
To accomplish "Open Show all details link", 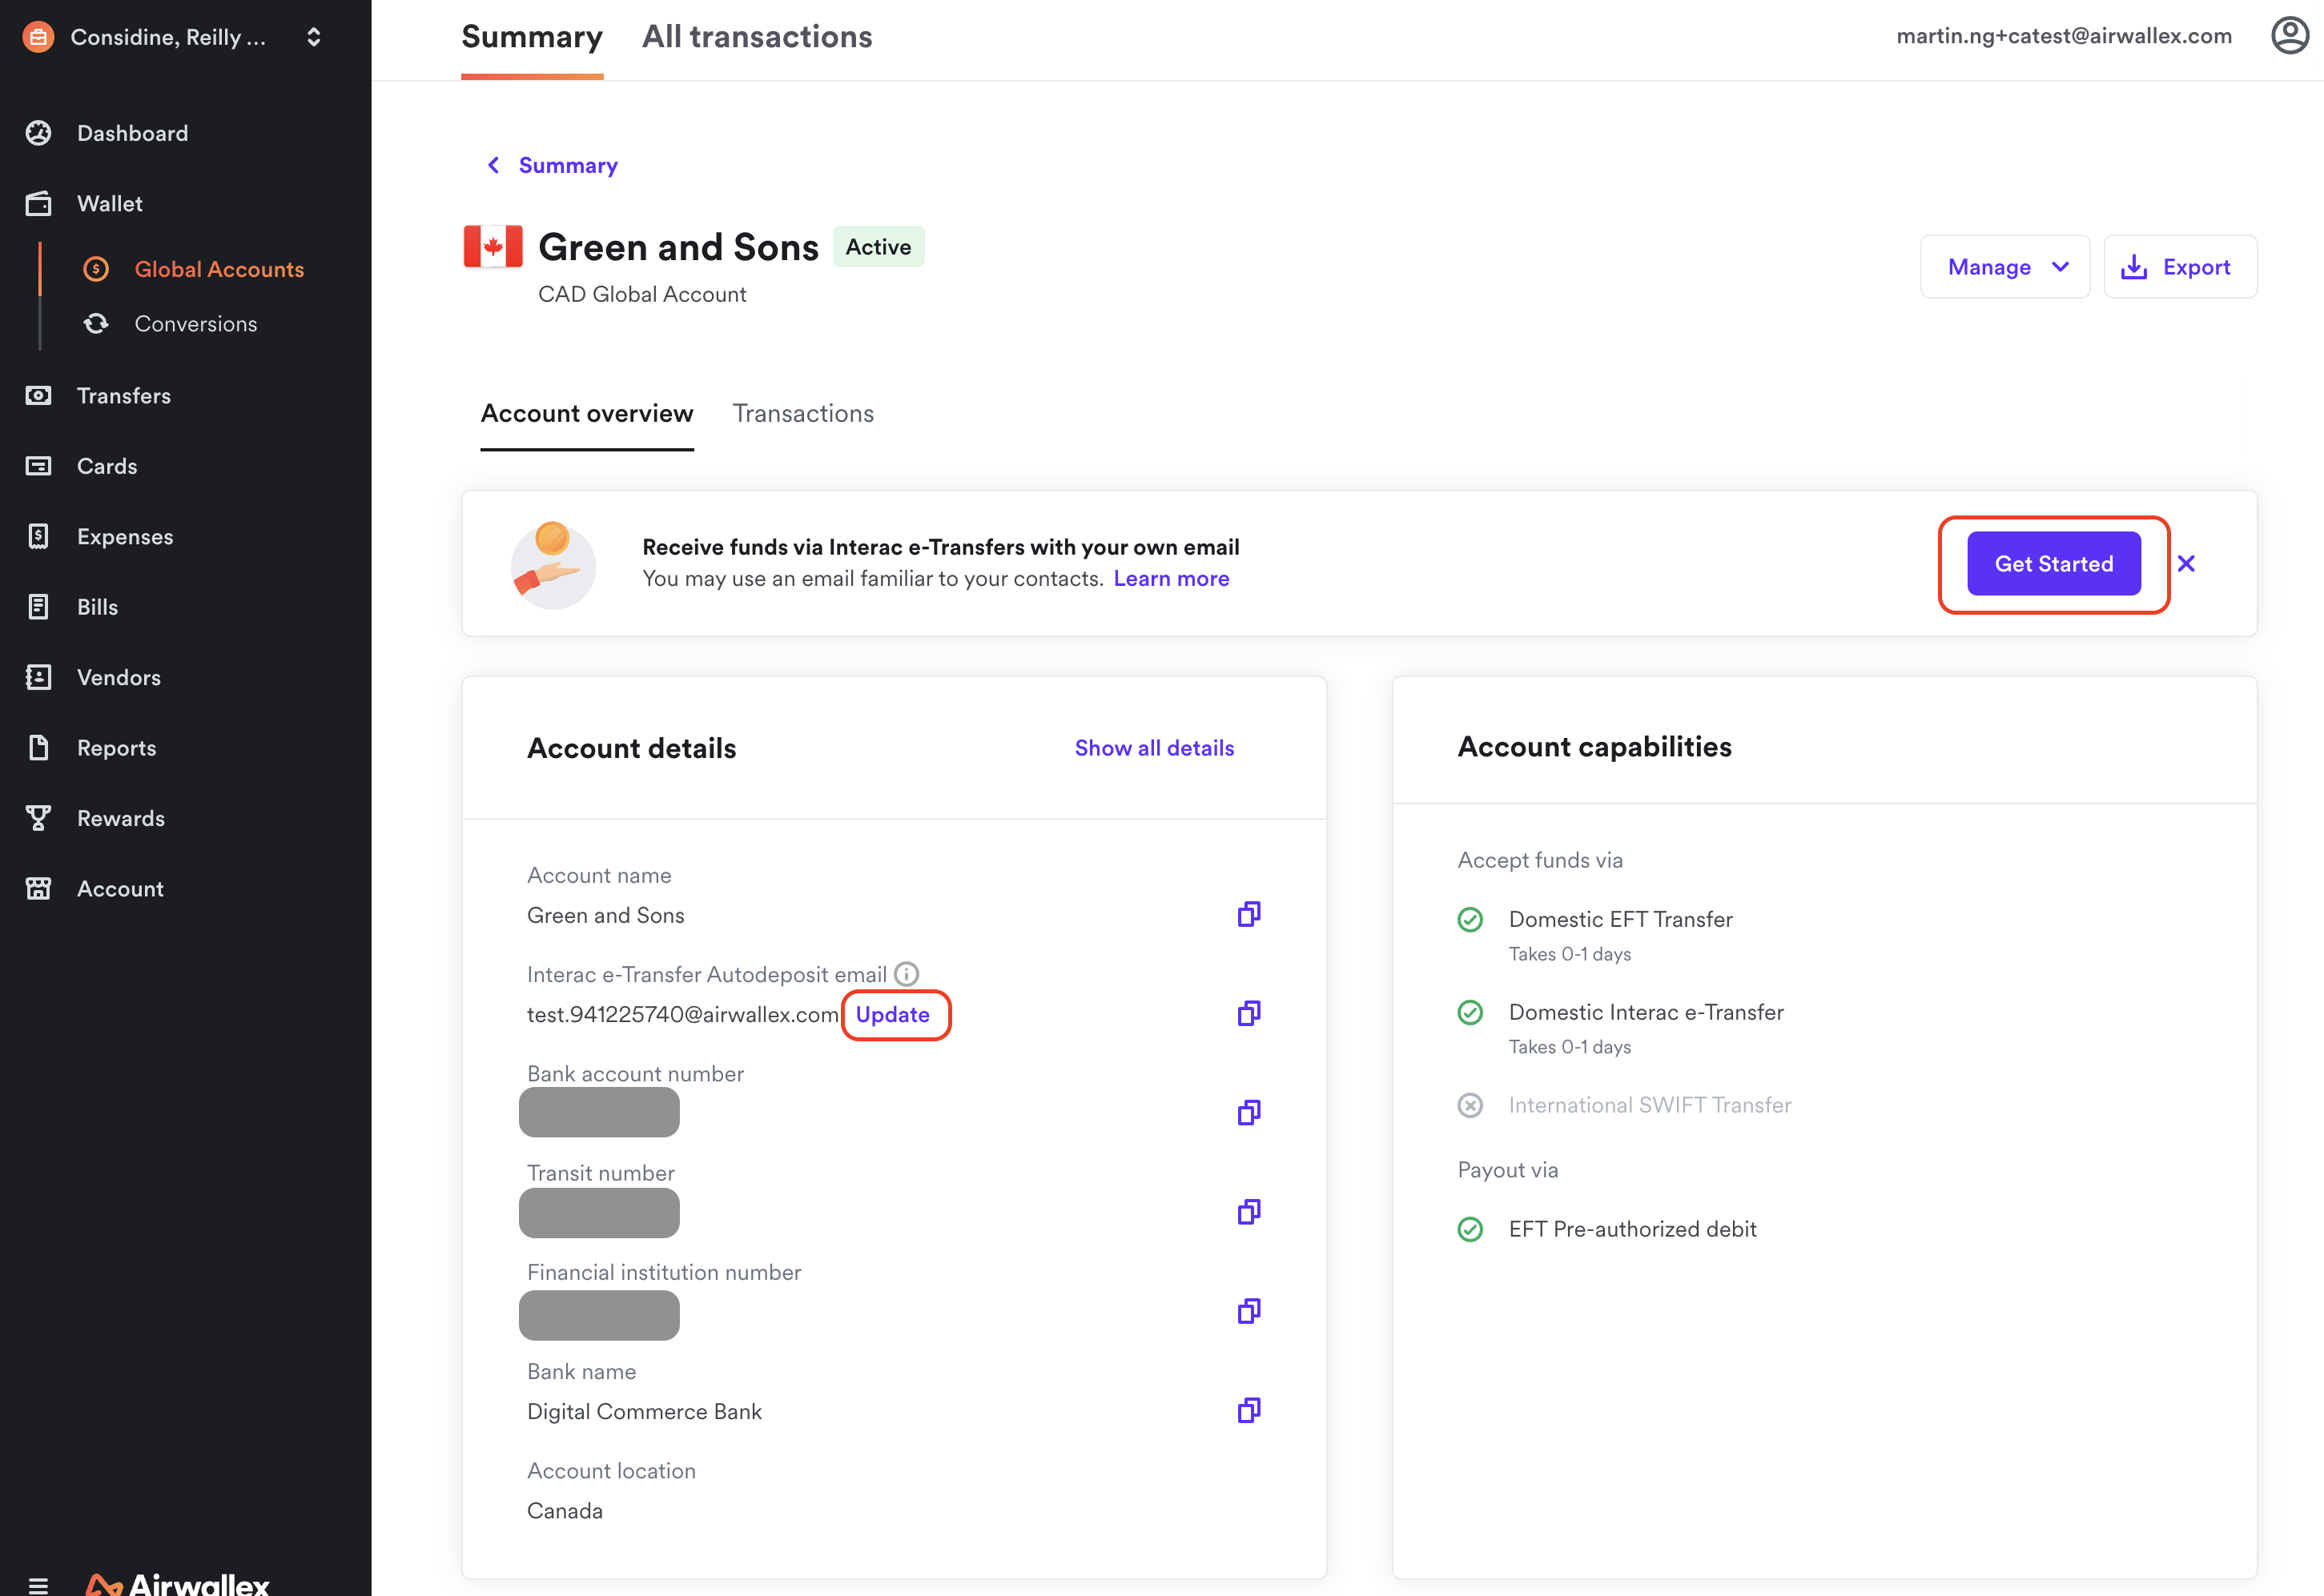I will (x=1153, y=748).
